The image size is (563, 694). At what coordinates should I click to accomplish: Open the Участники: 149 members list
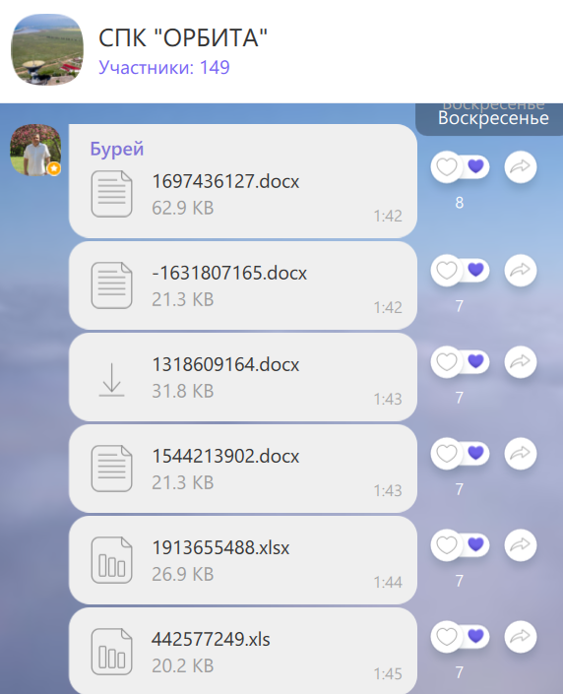coord(164,67)
